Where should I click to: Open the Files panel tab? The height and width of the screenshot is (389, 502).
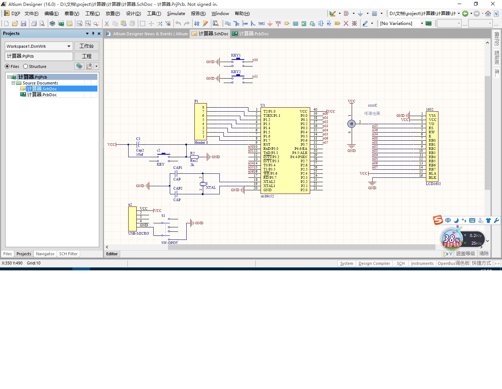pos(7,254)
